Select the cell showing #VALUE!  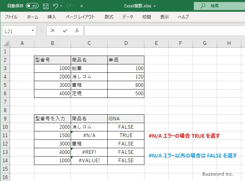tap(89, 161)
